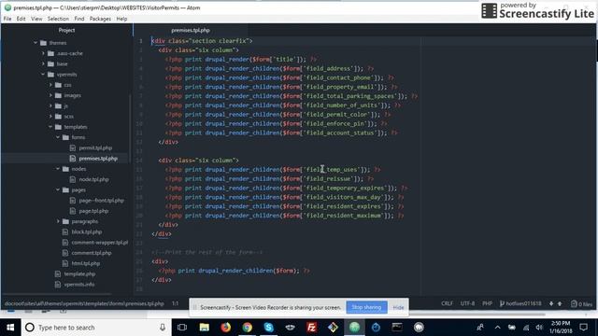Expand the images folder
598x336 pixels.
[x=50, y=95]
